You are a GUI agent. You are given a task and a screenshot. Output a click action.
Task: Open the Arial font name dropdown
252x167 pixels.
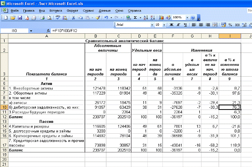point(151,25)
